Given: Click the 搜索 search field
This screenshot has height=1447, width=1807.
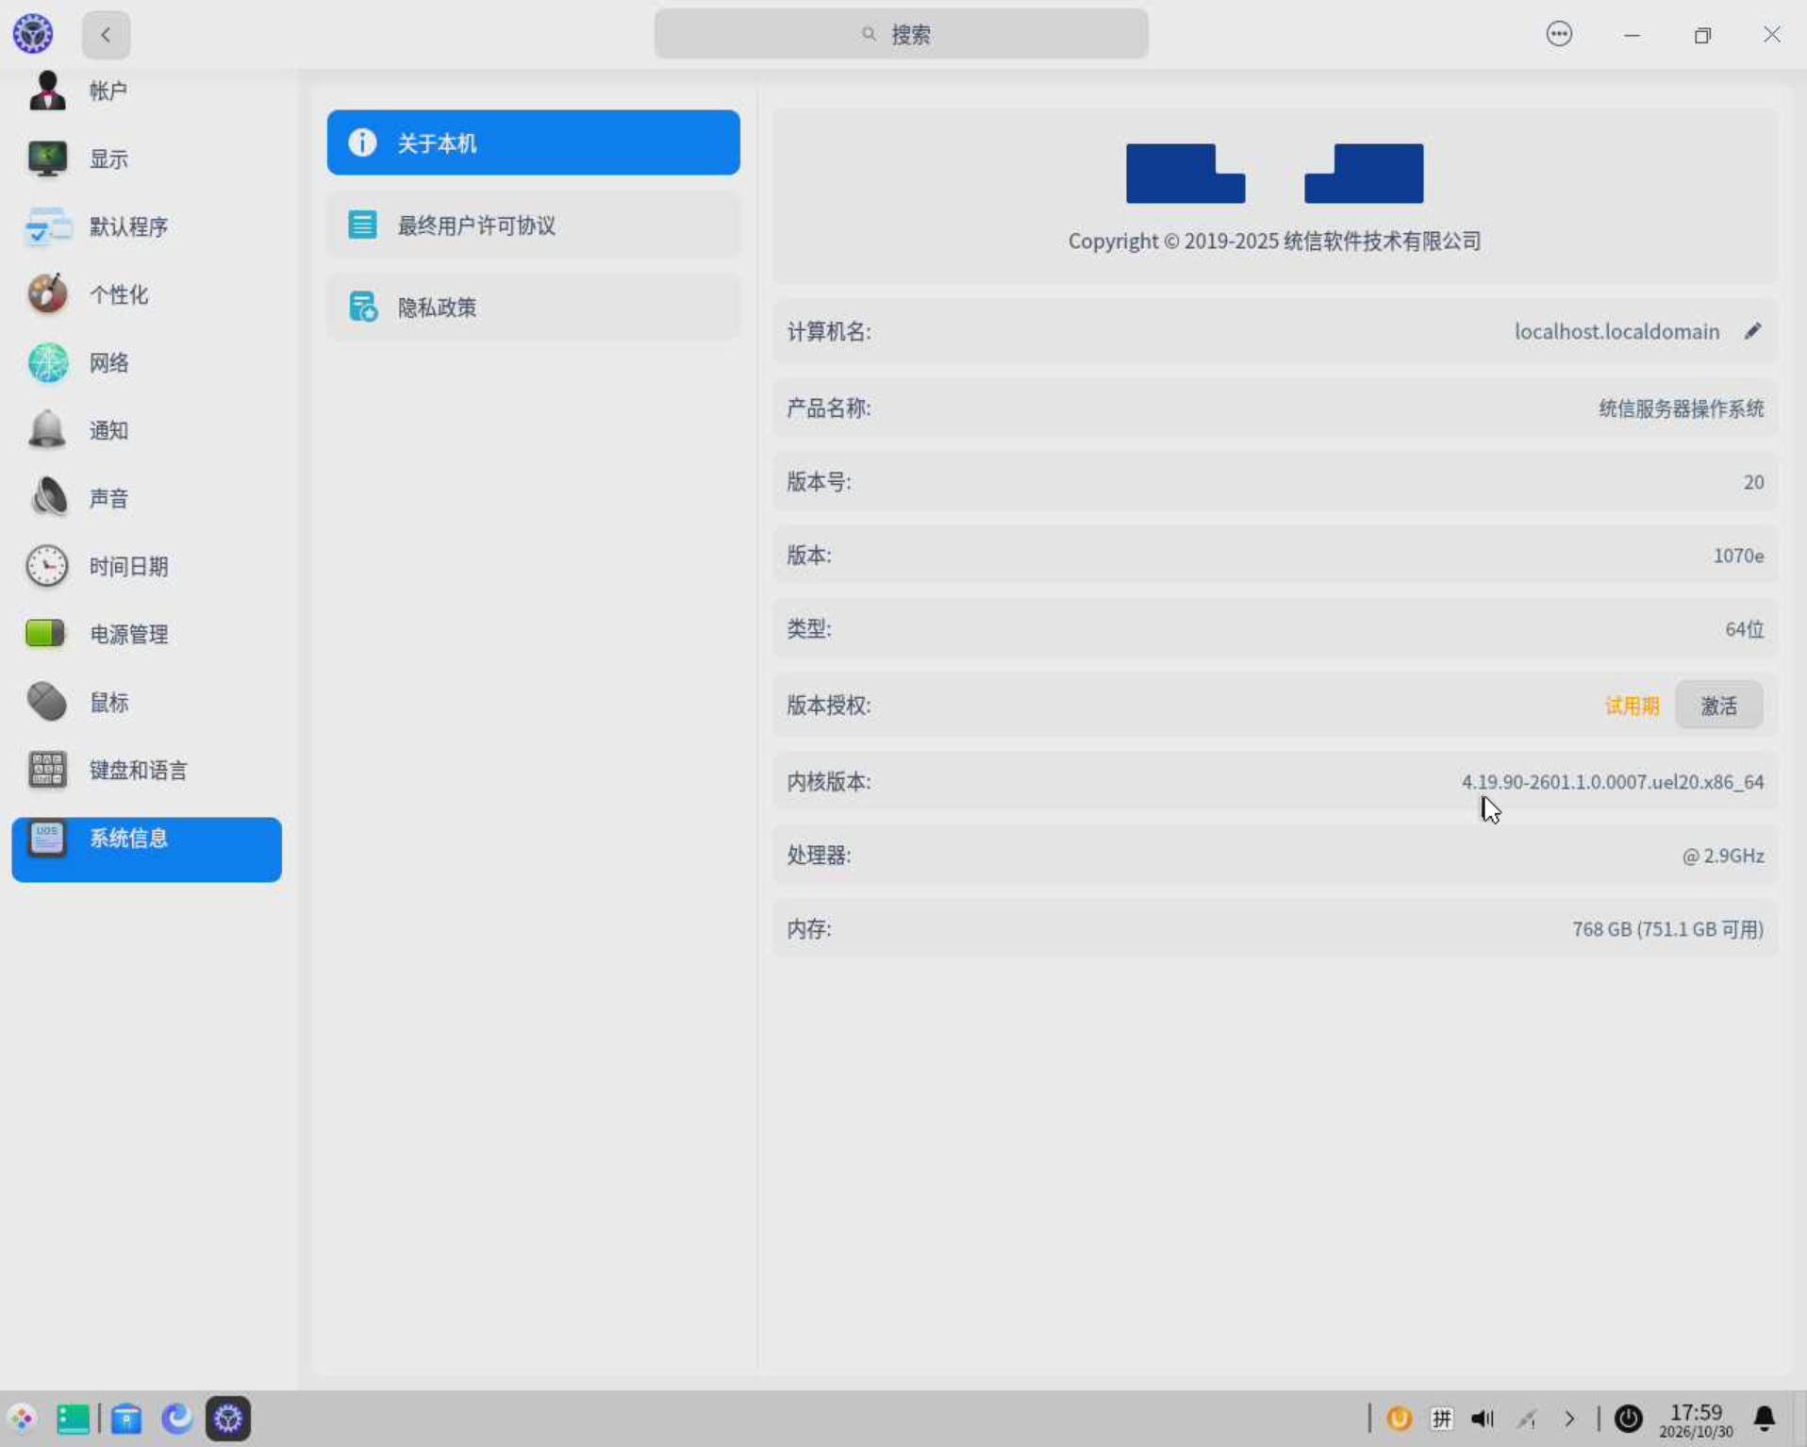Looking at the screenshot, I should tap(901, 35).
